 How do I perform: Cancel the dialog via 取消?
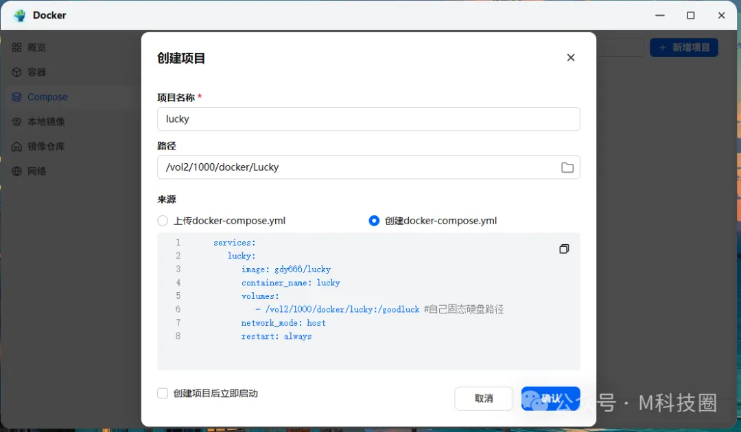coord(484,398)
